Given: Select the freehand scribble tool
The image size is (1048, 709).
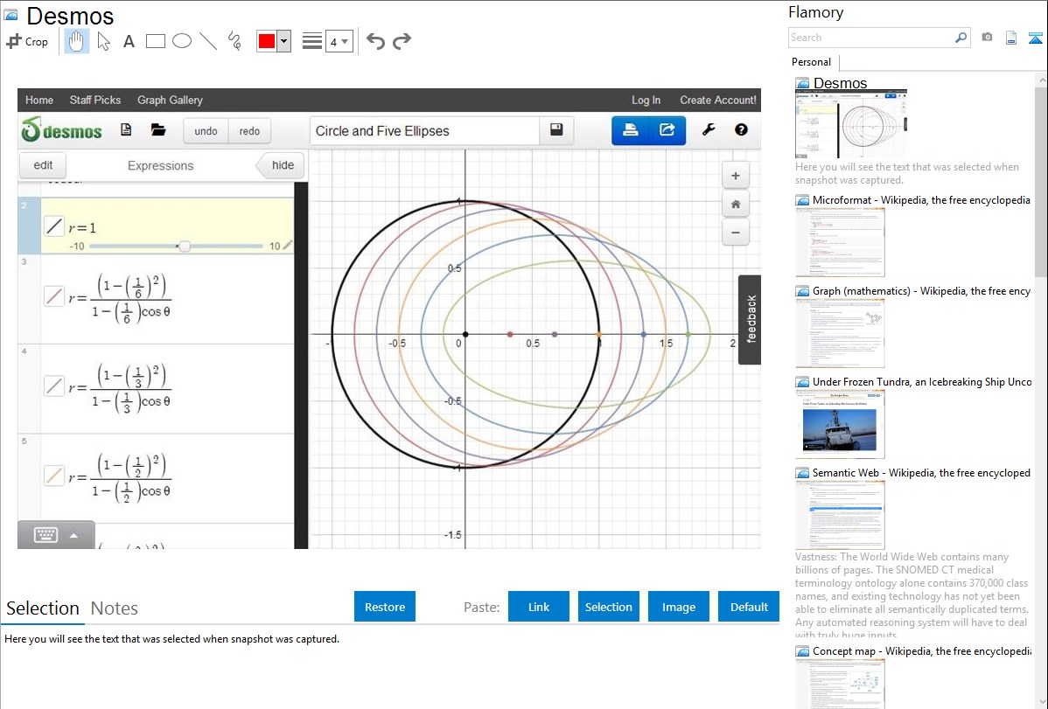Looking at the screenshot, I should [x=234, y=41].
